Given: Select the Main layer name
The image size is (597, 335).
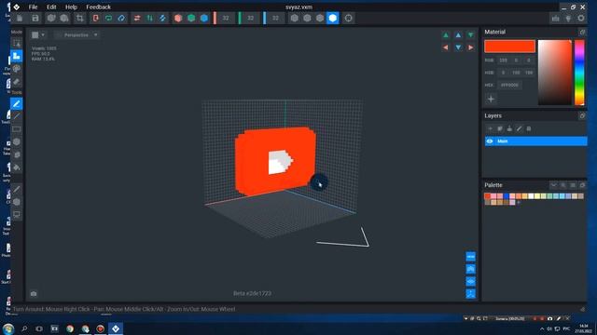Looking at the screenshot, I should click(x=503, y=141).
